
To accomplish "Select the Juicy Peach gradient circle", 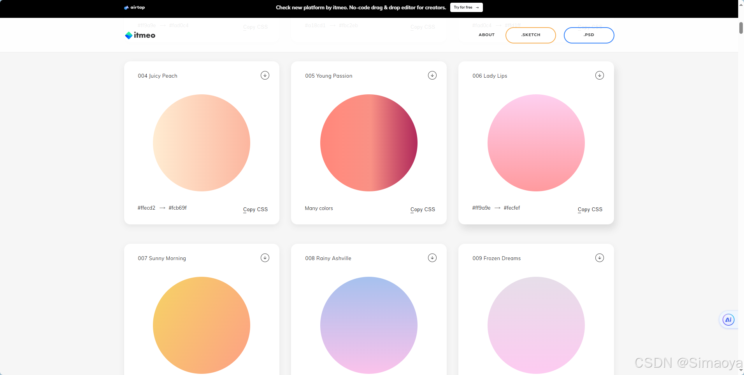I will pyautogui.click(x=202, y=143).
